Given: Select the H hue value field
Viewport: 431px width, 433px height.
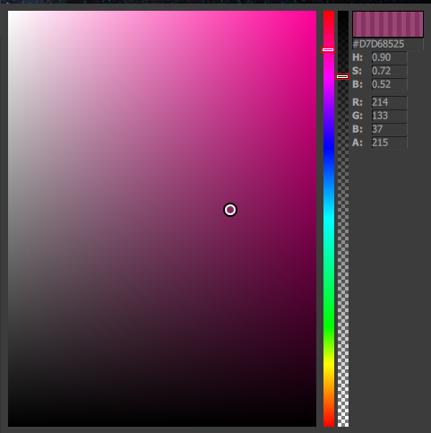Looking at the screenshot, I should [389, 57].
